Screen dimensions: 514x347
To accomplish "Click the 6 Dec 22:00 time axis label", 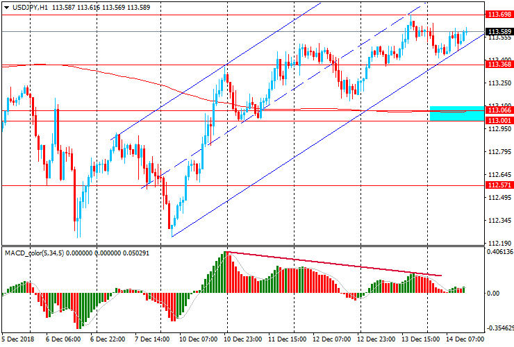I will [x=108, y=339].
